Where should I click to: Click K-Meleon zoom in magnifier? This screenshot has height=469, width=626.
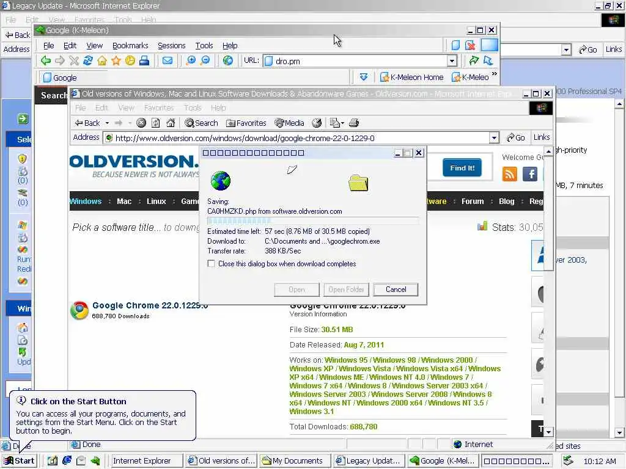[x=191, y=60]
